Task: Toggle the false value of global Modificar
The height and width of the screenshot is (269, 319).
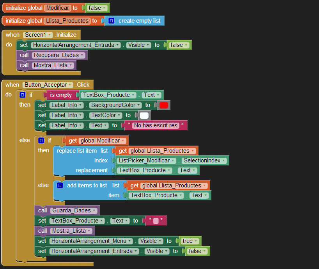Action: point(97,8)
